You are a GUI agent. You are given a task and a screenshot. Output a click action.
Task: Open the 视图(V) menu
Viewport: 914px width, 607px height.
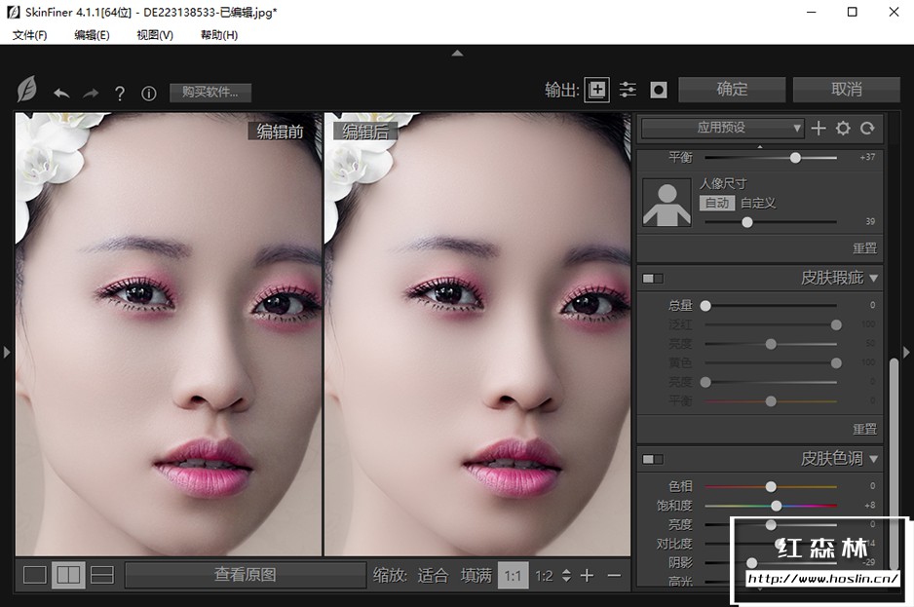tap(155, 35)
